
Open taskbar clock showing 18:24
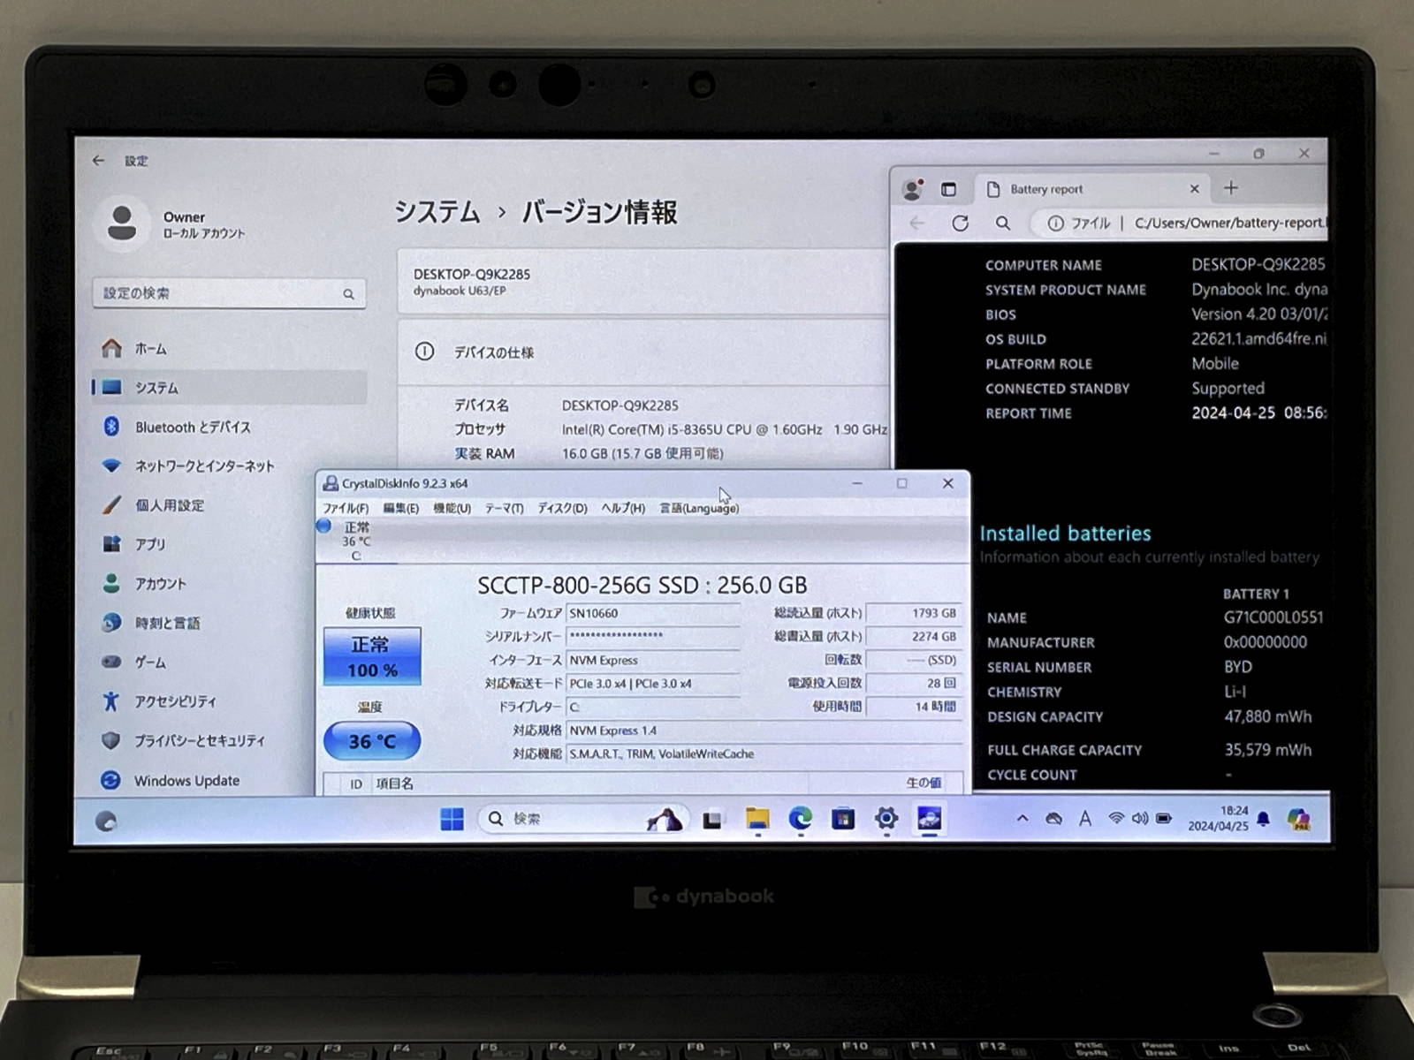tap(1218, 819)
